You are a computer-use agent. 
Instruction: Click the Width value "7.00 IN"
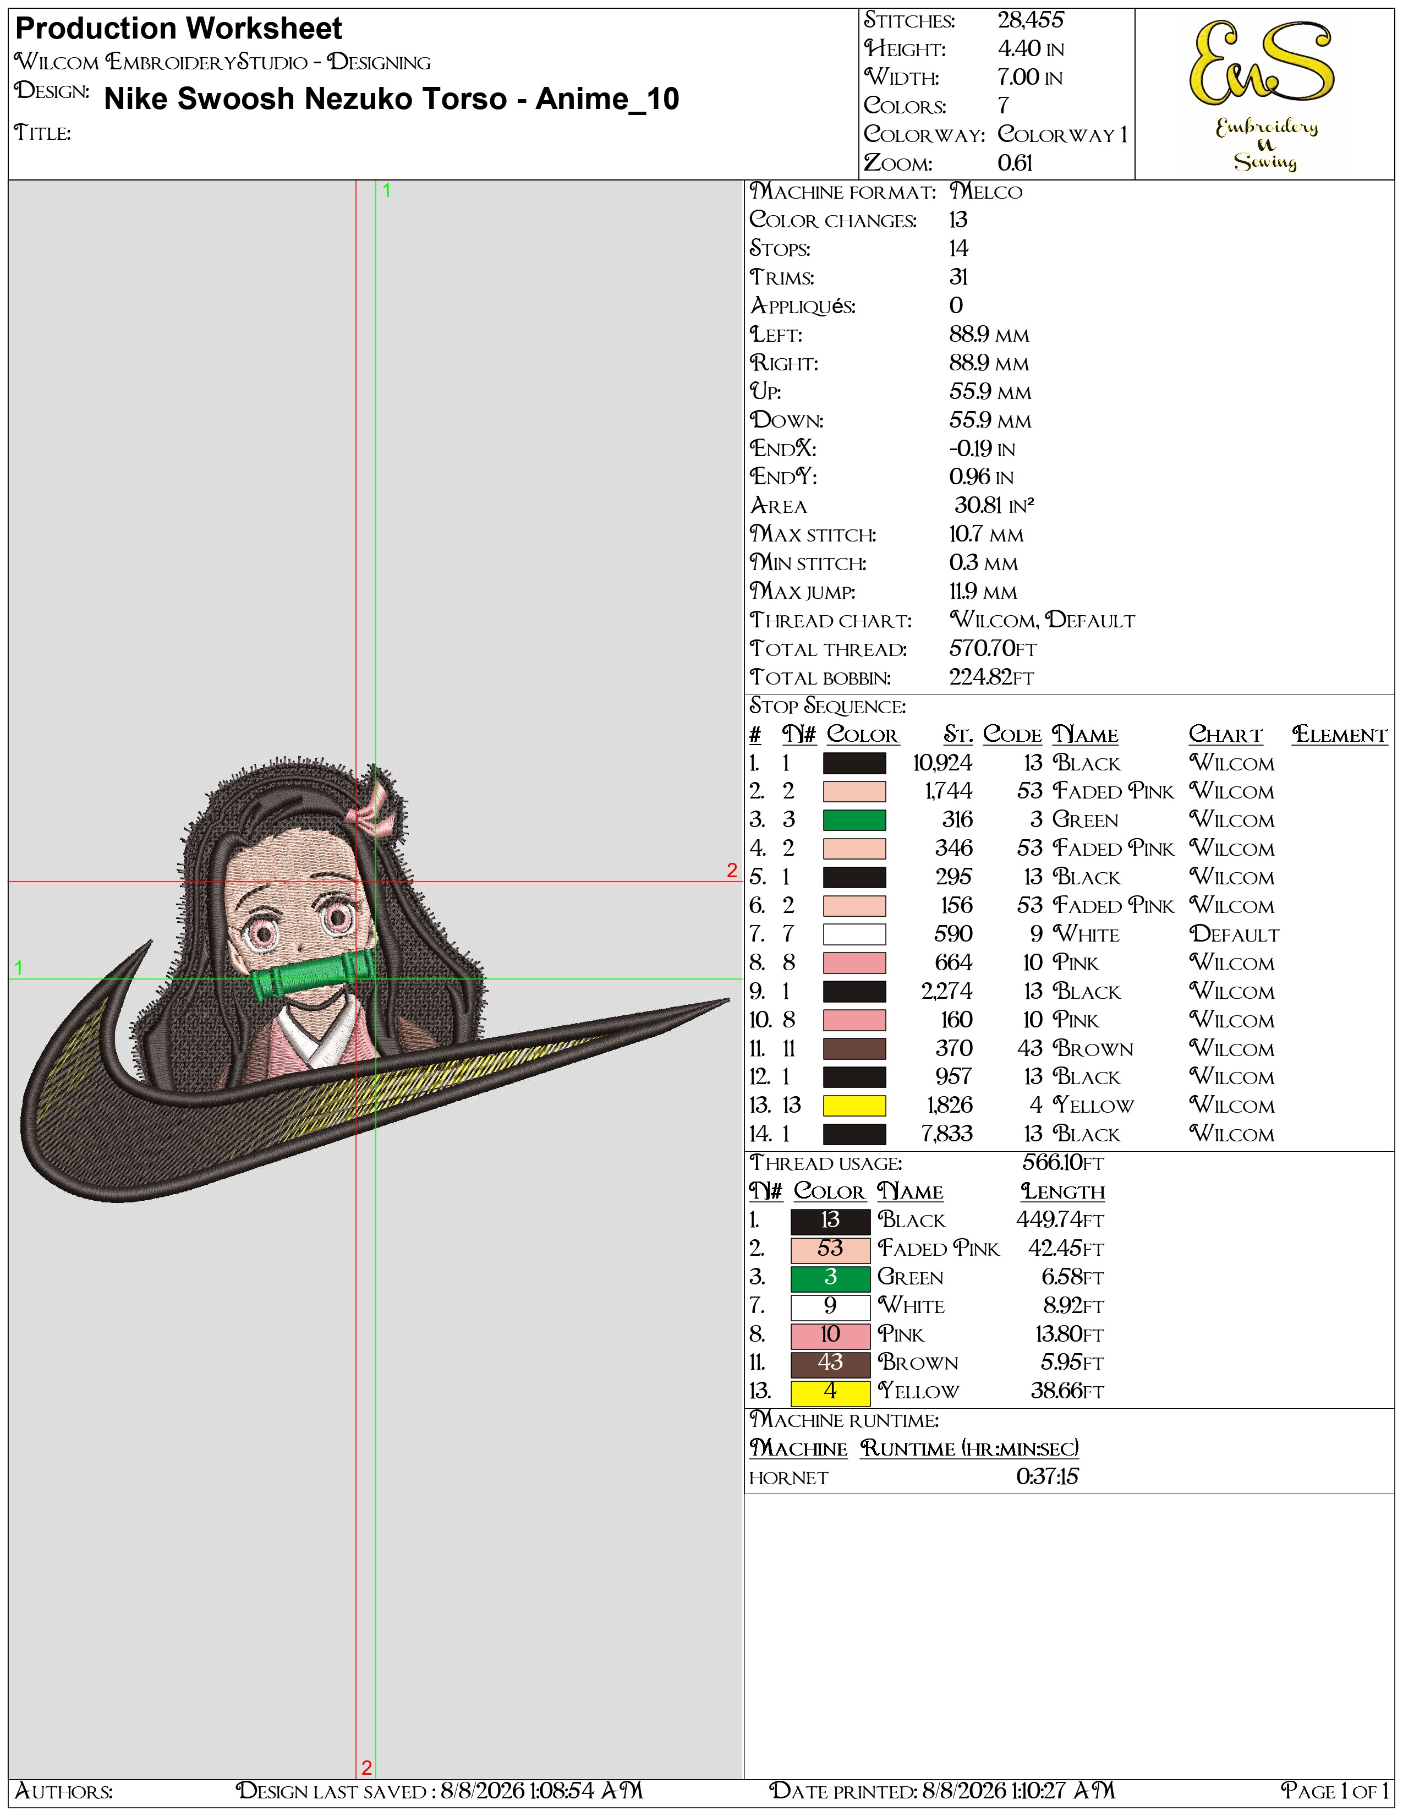tap(1030, 78)
